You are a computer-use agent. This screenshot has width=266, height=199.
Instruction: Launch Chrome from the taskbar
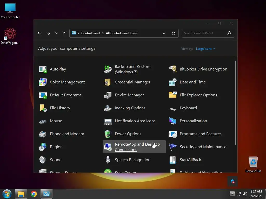[x=34, y=194]
